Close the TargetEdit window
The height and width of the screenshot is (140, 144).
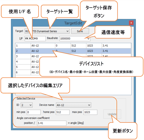click(131, 23)
